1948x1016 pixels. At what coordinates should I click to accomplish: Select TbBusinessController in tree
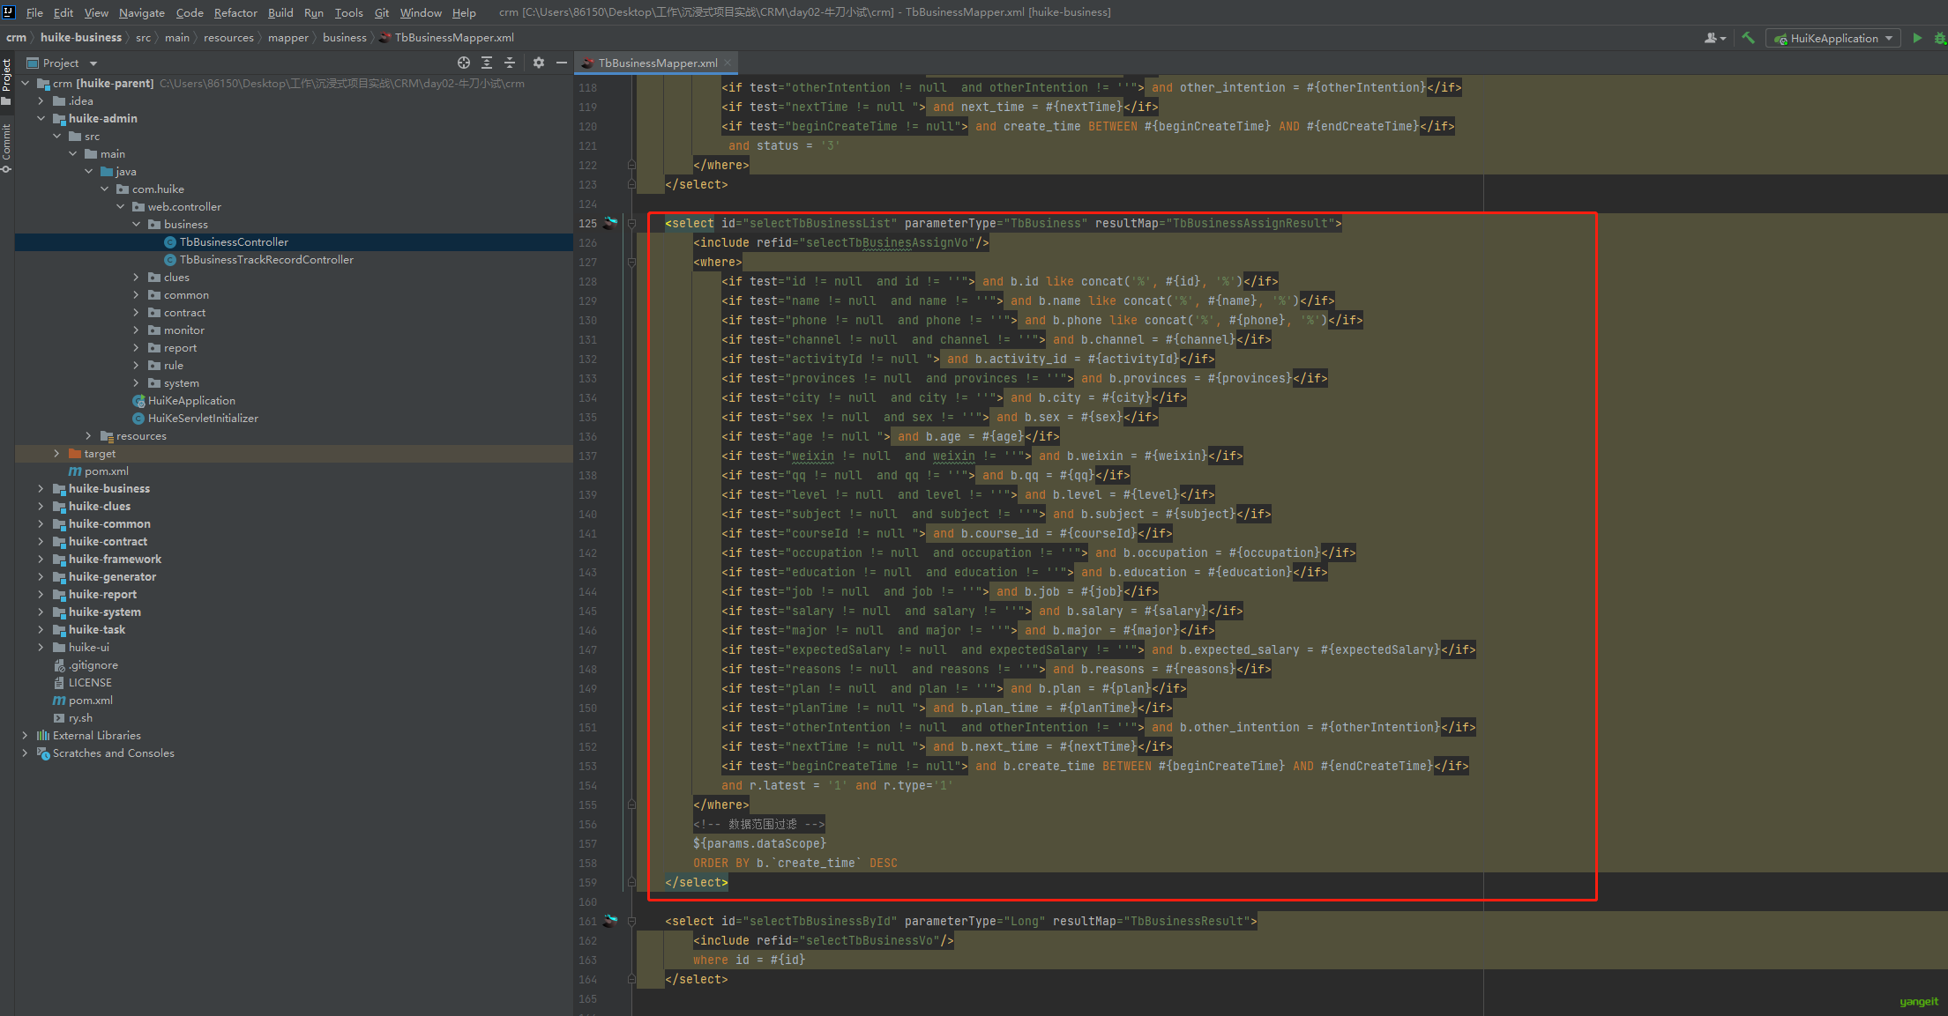coord(234,241)
